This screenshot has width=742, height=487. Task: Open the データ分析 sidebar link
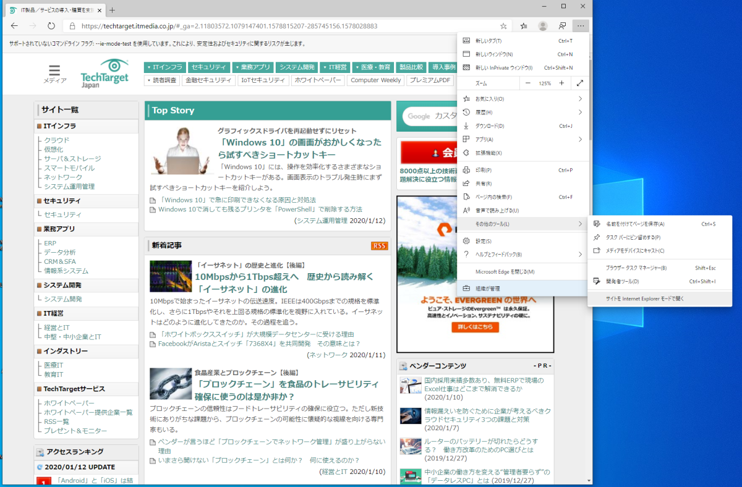coord(60,252)
